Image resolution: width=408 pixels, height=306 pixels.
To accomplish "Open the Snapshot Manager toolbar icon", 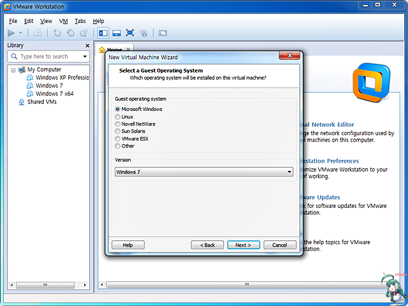I will click(x=84, y=33).
